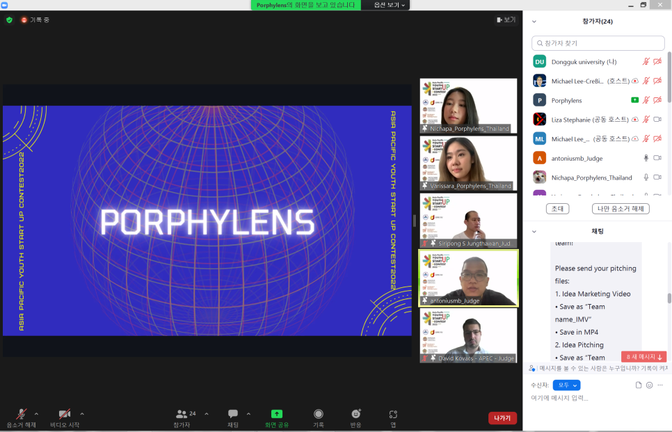Click the participants list scrollbar

click(x=669, y=77)
